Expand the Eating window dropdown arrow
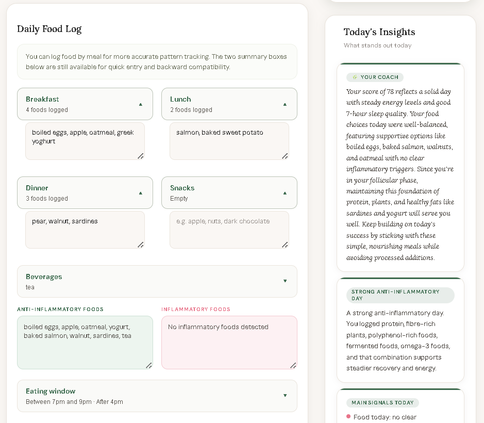 point(285,396)
